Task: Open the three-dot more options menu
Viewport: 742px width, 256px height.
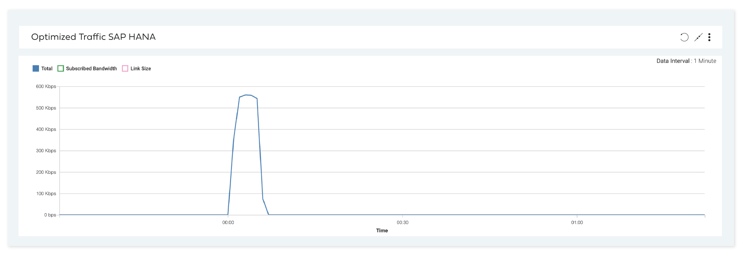Action: pos(709,37)
